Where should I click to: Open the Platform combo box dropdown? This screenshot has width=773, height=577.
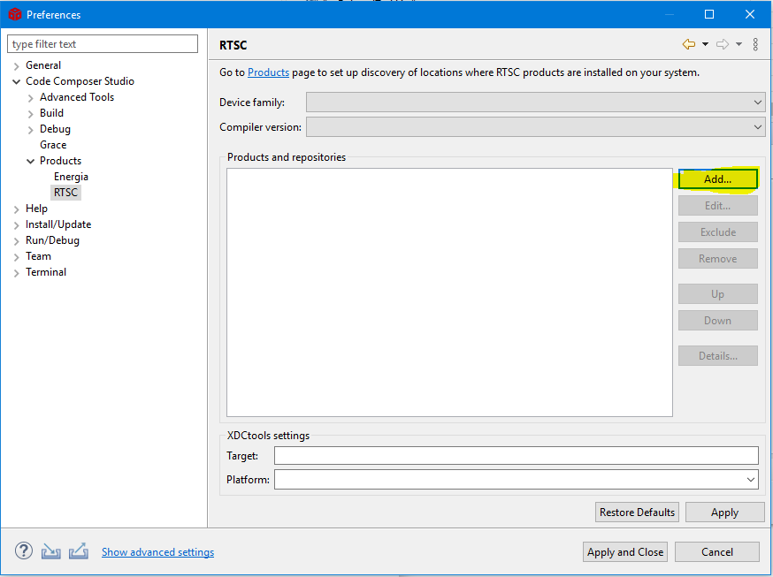coord(751,480)
